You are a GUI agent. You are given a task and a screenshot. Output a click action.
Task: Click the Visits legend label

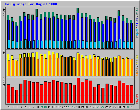point(137,60)
